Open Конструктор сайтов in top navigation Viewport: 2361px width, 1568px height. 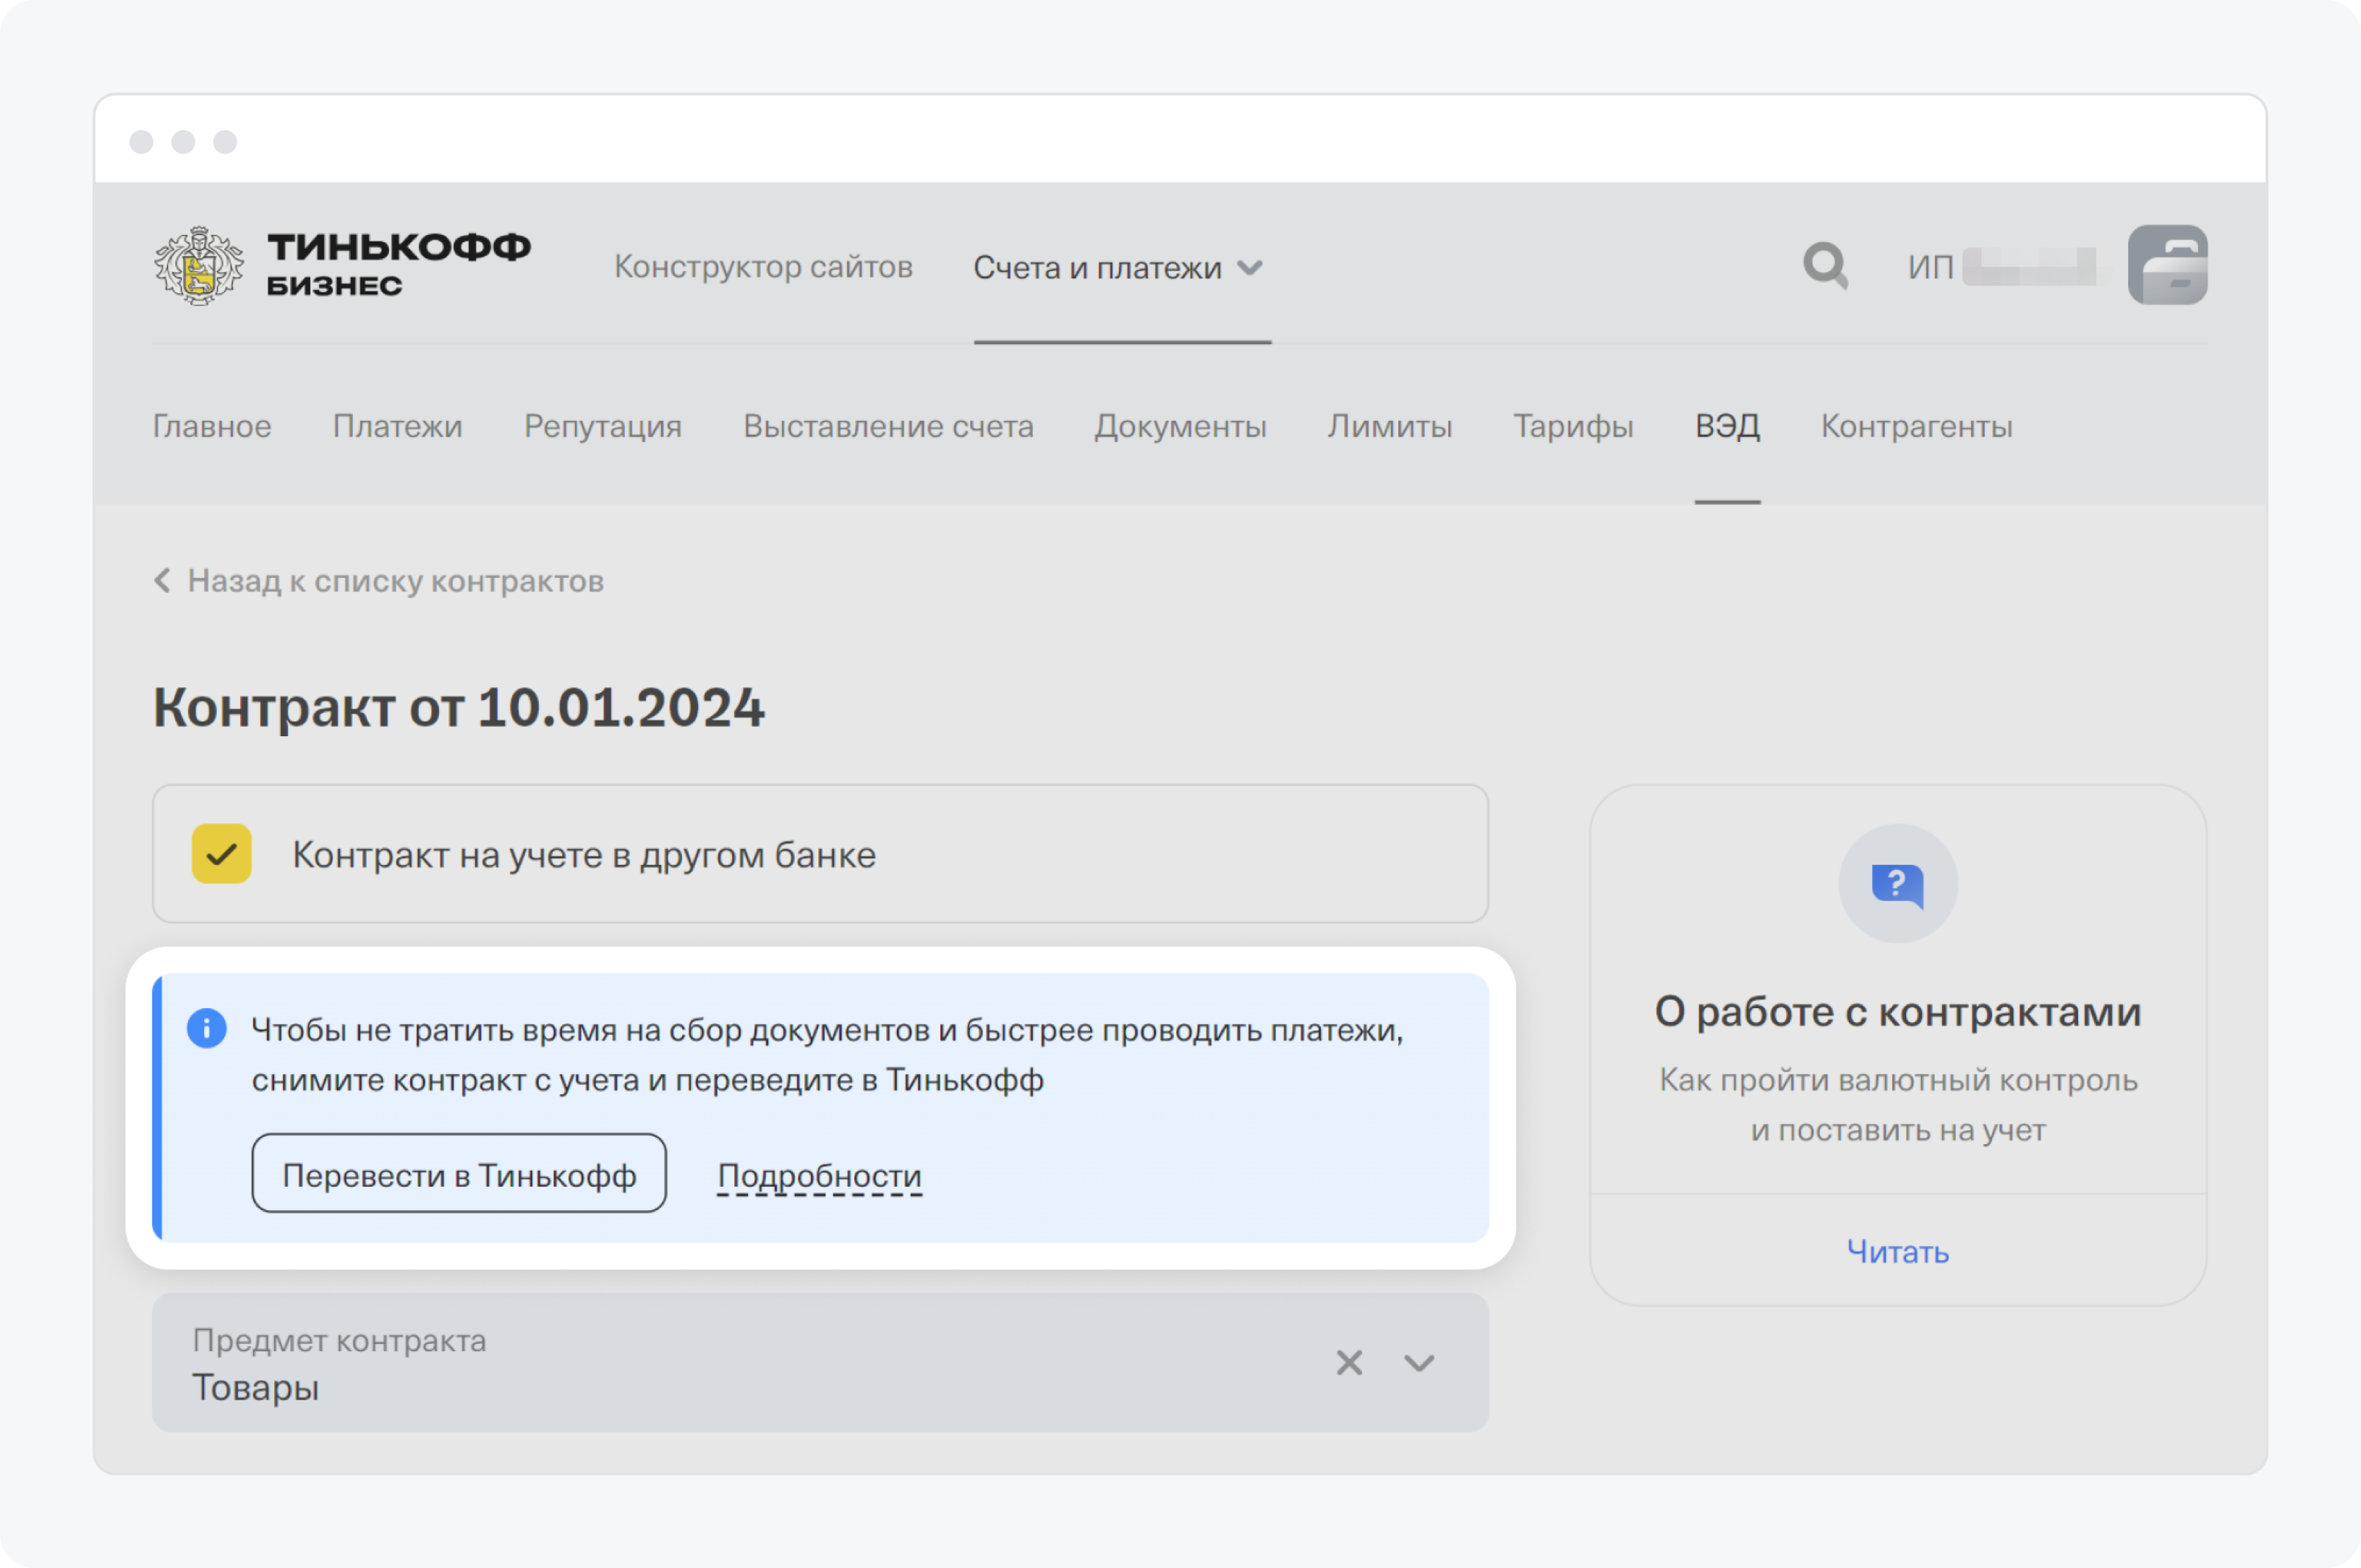[x=763, y=266]
